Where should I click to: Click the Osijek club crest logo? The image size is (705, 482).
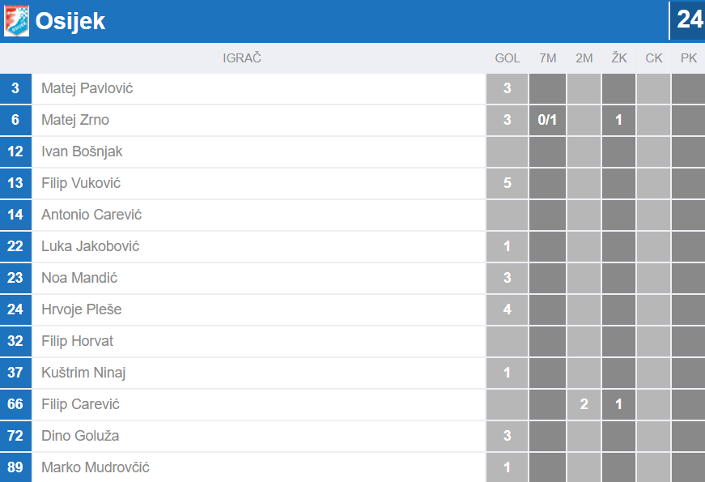point(16,20)
